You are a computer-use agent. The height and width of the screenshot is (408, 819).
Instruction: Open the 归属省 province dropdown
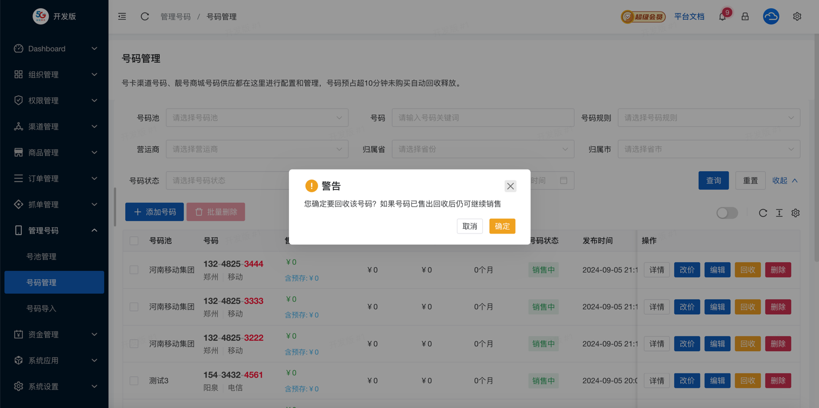[x=482, y=149]
